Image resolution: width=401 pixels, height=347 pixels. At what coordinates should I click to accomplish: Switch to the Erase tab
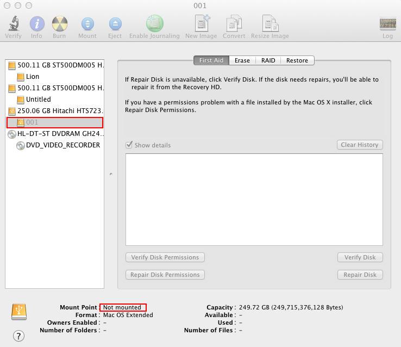[242, 60]
